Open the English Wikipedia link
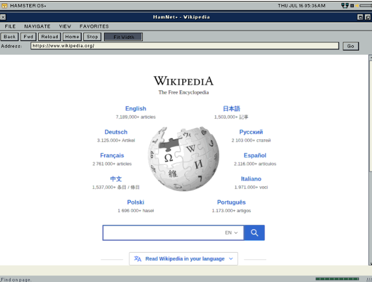This screenshot has height=282, width=372. point(136,109)
